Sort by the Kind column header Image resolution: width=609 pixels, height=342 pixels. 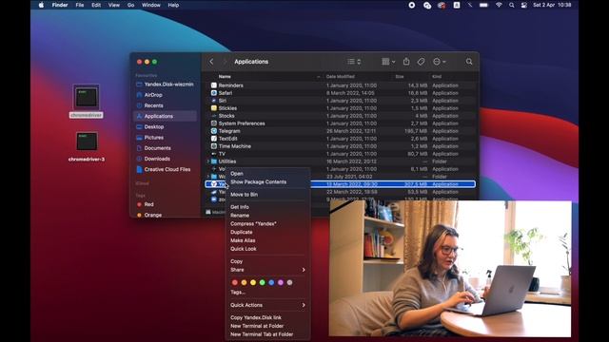click(x=437, y=77)
